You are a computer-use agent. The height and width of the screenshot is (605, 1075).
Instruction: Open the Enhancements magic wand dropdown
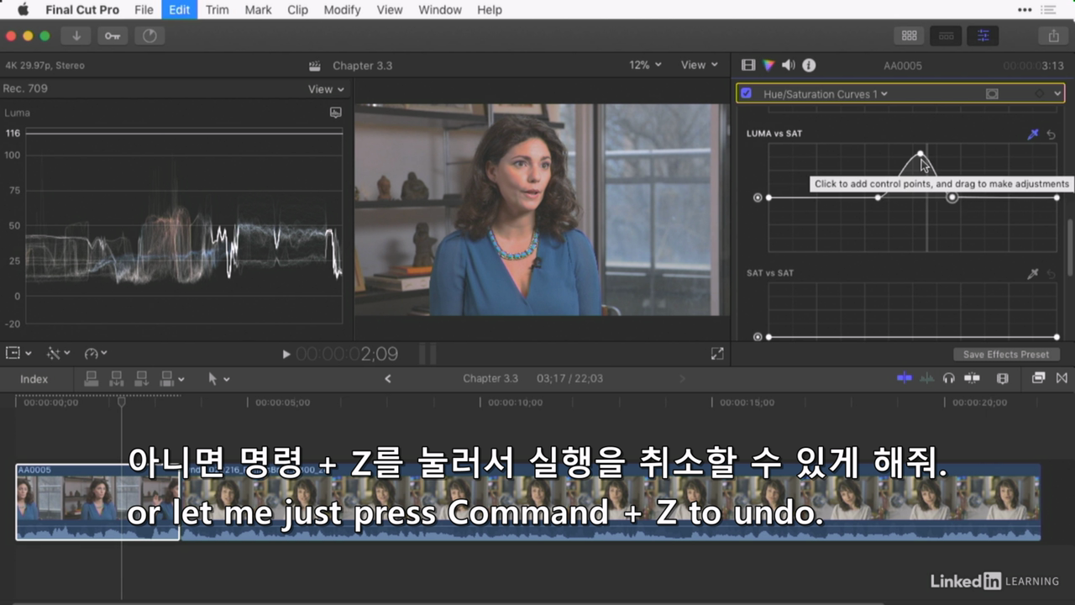(x=58, y=354)
